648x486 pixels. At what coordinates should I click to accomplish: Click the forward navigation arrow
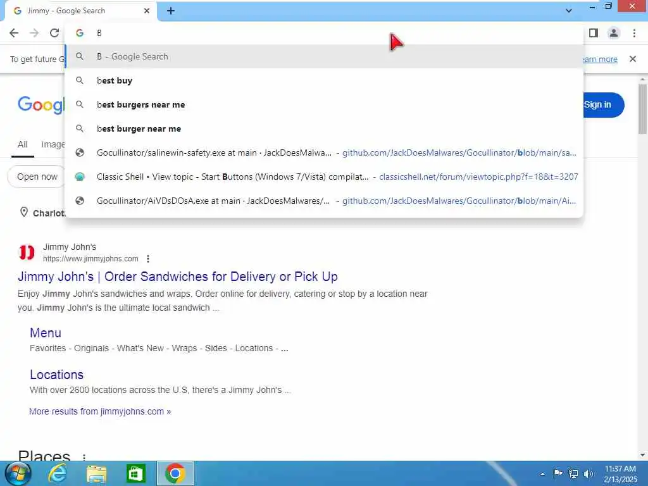(34, 33)
